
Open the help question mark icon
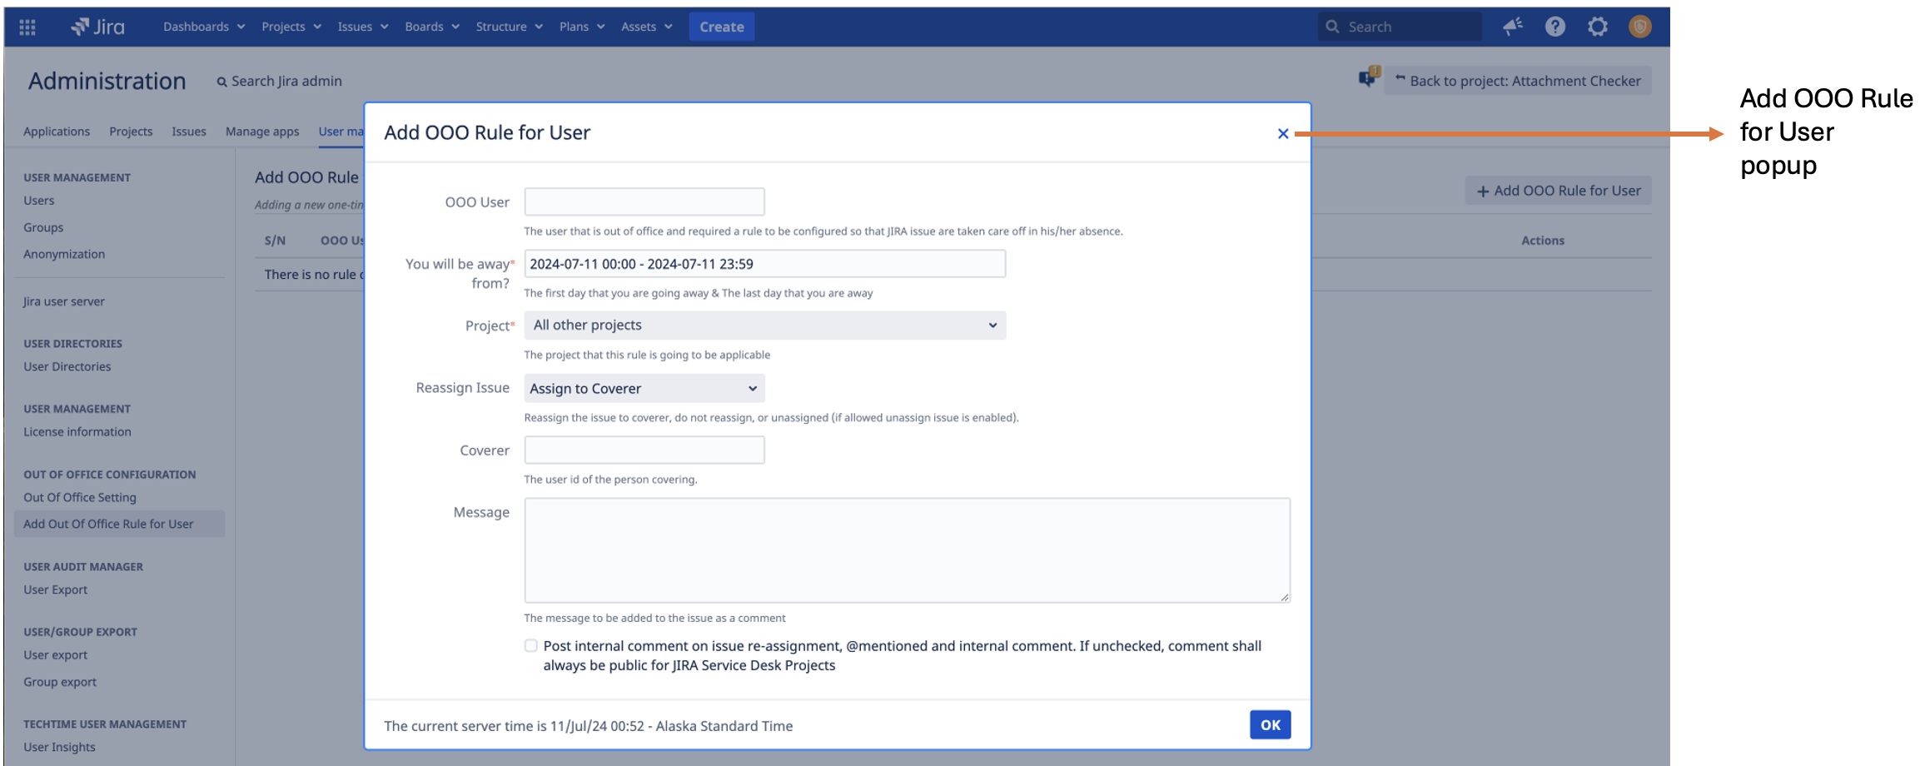[x=1554, y=27]
